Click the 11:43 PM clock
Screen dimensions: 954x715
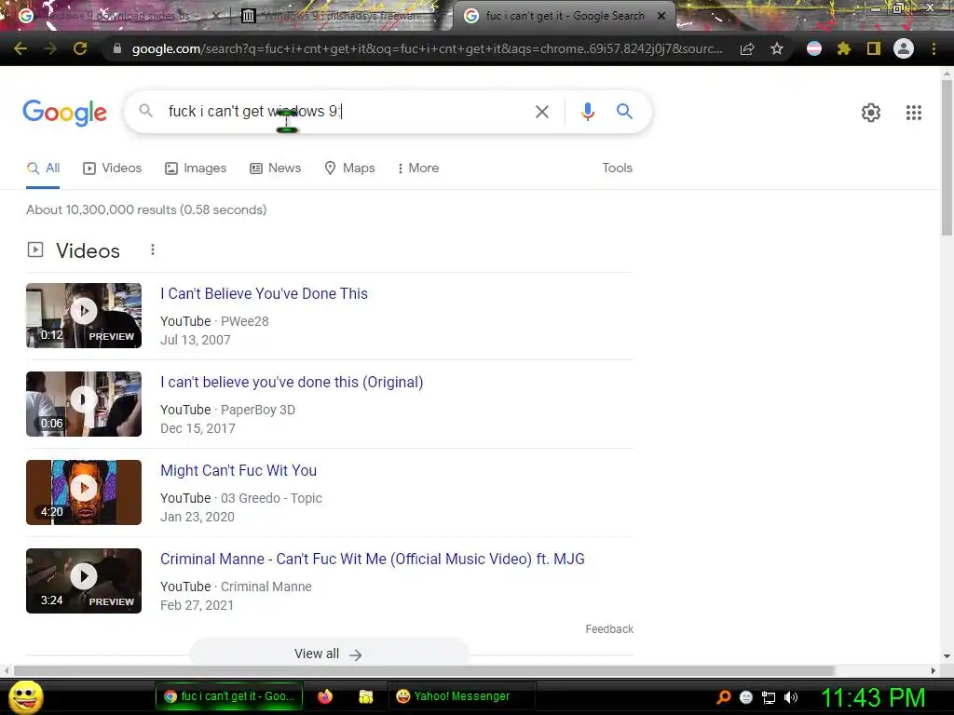pos(874,697)
